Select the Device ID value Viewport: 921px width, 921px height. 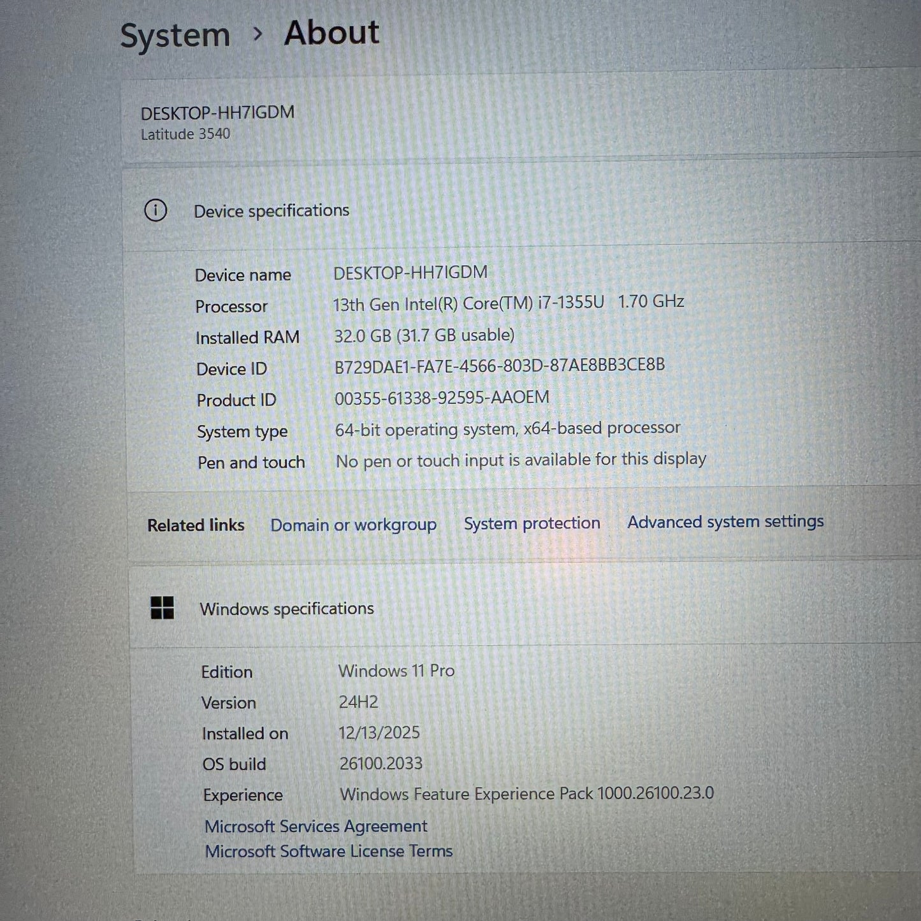pyautogui.click(x=500, y=366)
